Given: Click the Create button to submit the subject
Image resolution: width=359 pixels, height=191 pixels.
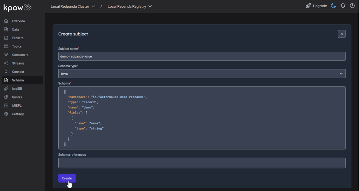Looking at the screenshot, I should pos(67,178).
